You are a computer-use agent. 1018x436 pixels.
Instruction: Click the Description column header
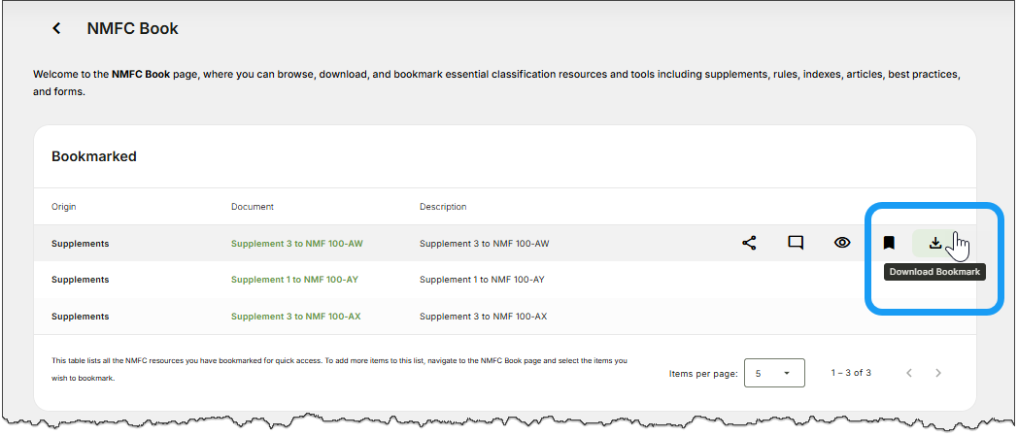pyautogui.click(x=443, y=207)
